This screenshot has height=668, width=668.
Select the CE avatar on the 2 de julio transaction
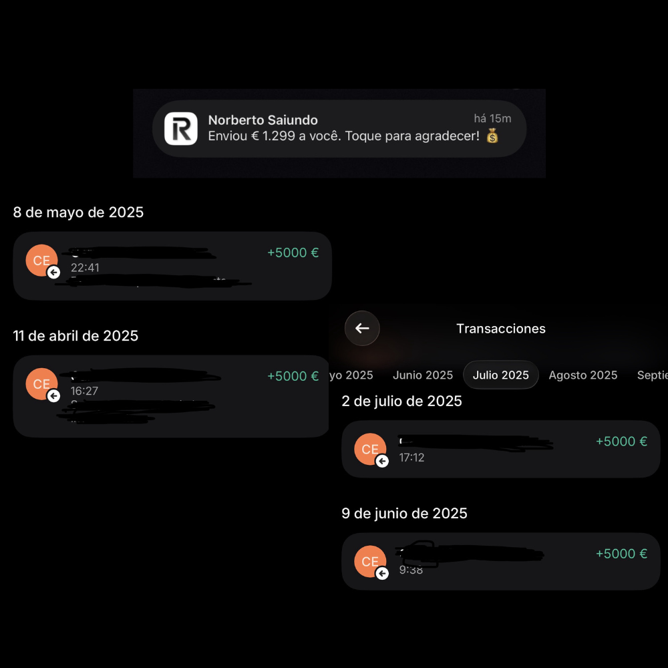[370, 449]
